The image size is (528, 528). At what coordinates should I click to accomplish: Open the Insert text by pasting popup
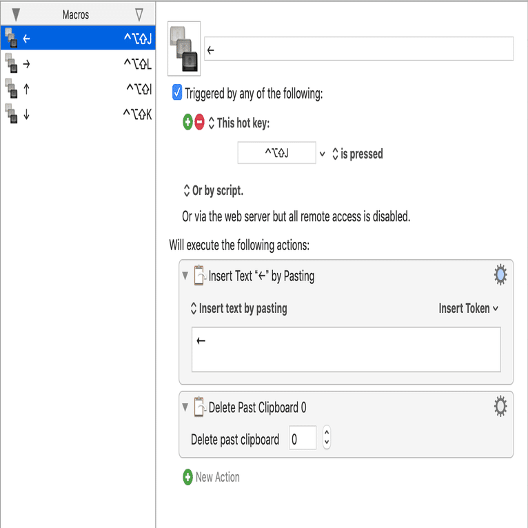pos(238,308)
